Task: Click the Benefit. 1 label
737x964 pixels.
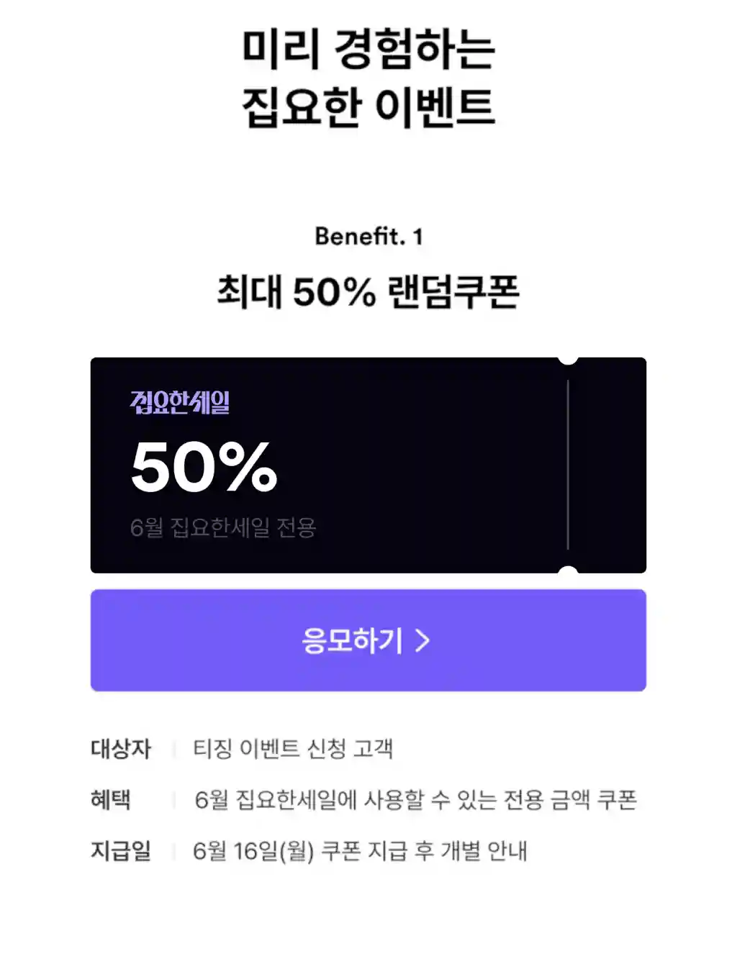Action: point(368,236)
